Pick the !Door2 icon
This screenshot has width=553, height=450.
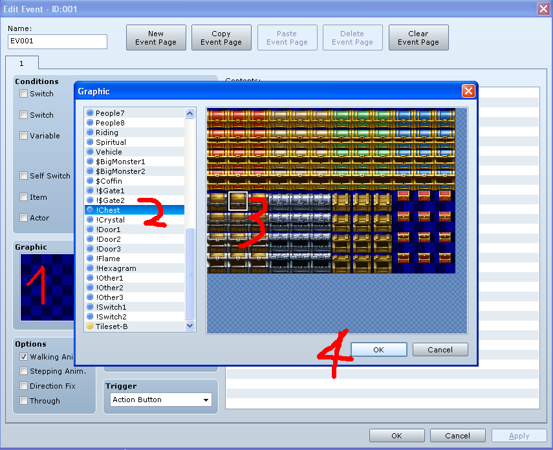[90, 239]
